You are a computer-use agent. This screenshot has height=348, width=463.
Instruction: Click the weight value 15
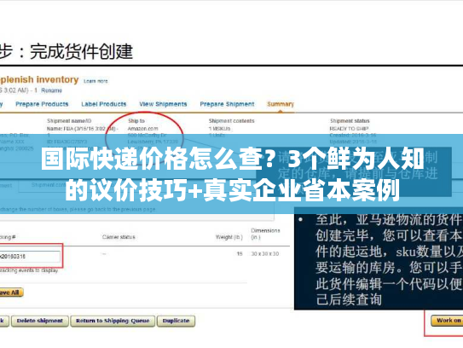click(x=240, y=254)
